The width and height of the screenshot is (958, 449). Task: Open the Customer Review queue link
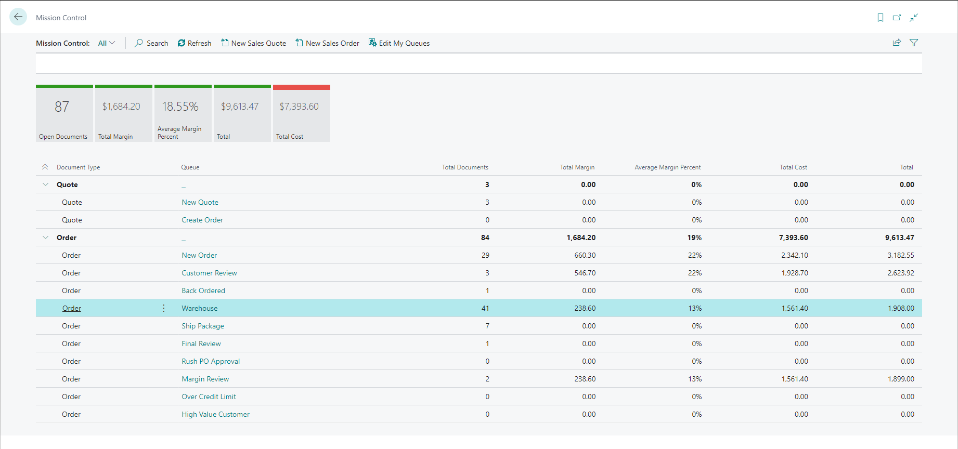[x=209, y=273]
